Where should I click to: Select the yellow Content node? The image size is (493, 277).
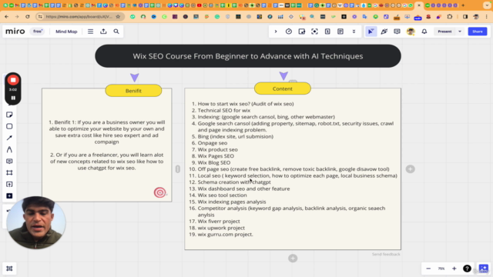coord(283,88)
